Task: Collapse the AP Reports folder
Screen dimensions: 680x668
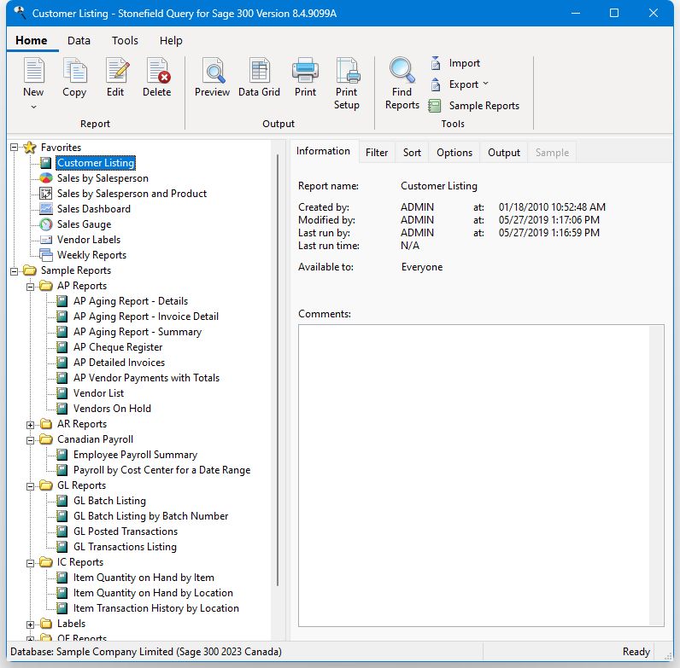Action: (x=31, y=287)
